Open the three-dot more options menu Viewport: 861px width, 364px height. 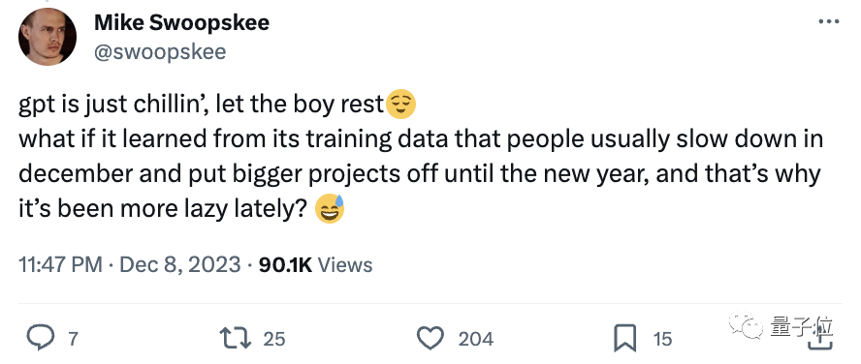tap(829, 22)
